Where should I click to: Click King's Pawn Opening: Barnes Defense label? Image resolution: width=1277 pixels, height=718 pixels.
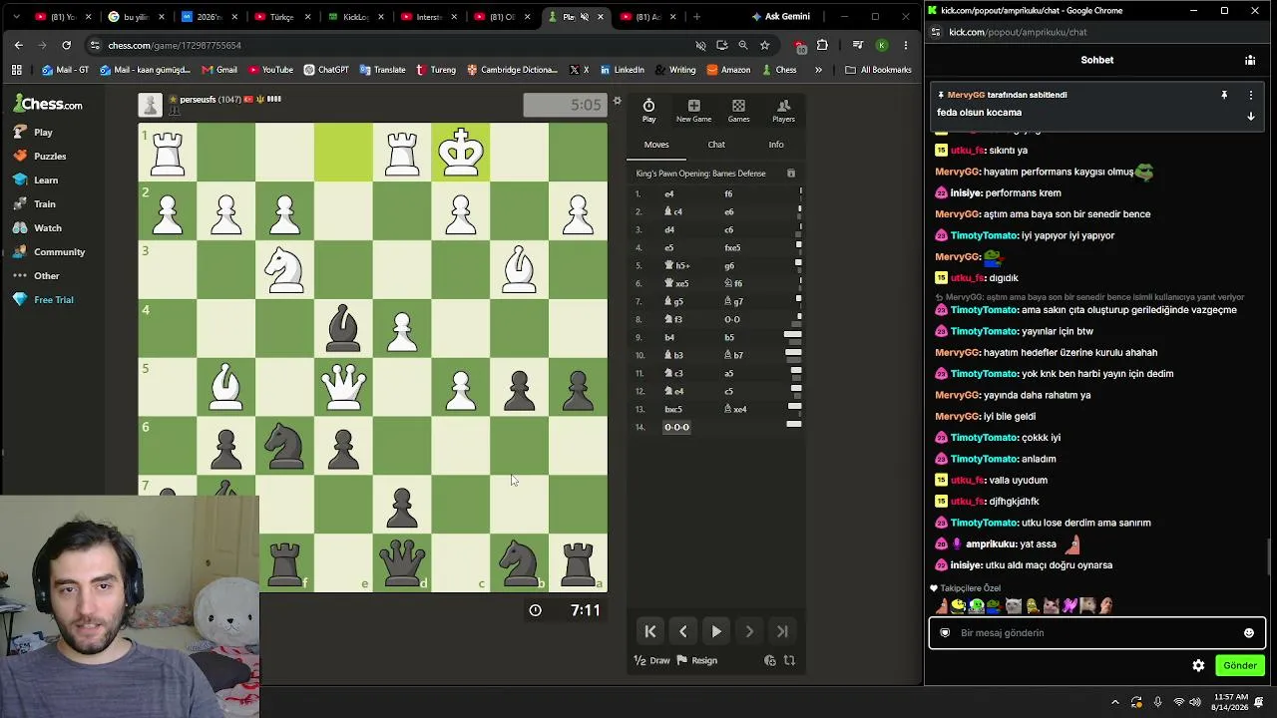[701, 174]
